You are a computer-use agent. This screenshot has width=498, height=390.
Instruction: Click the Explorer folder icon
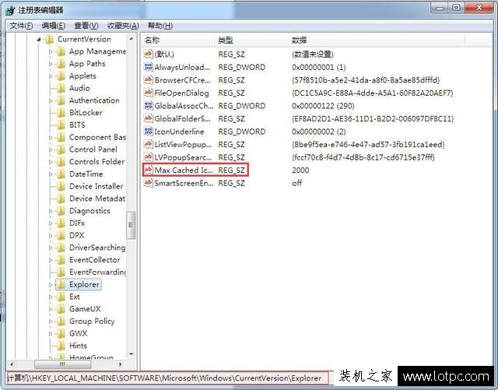point(61,285)
